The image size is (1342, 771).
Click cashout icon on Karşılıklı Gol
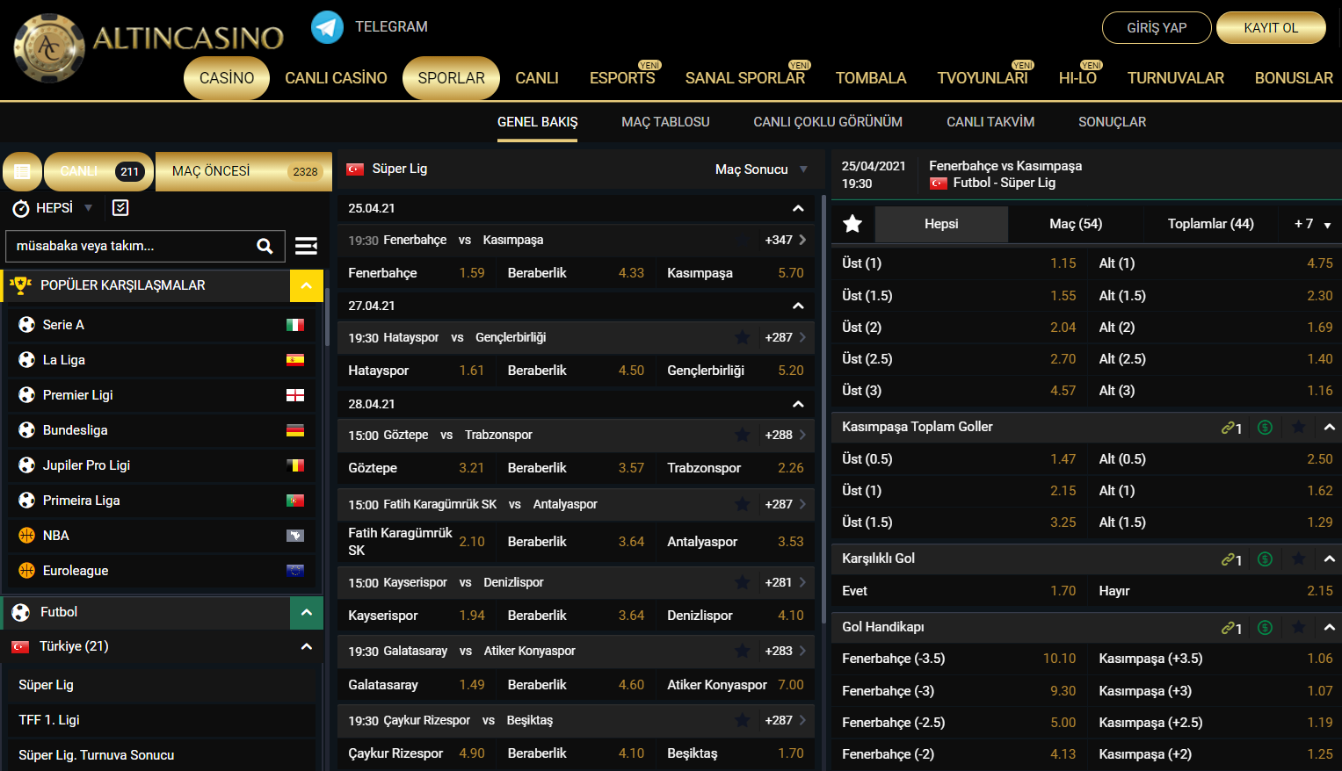[1265, 558]
